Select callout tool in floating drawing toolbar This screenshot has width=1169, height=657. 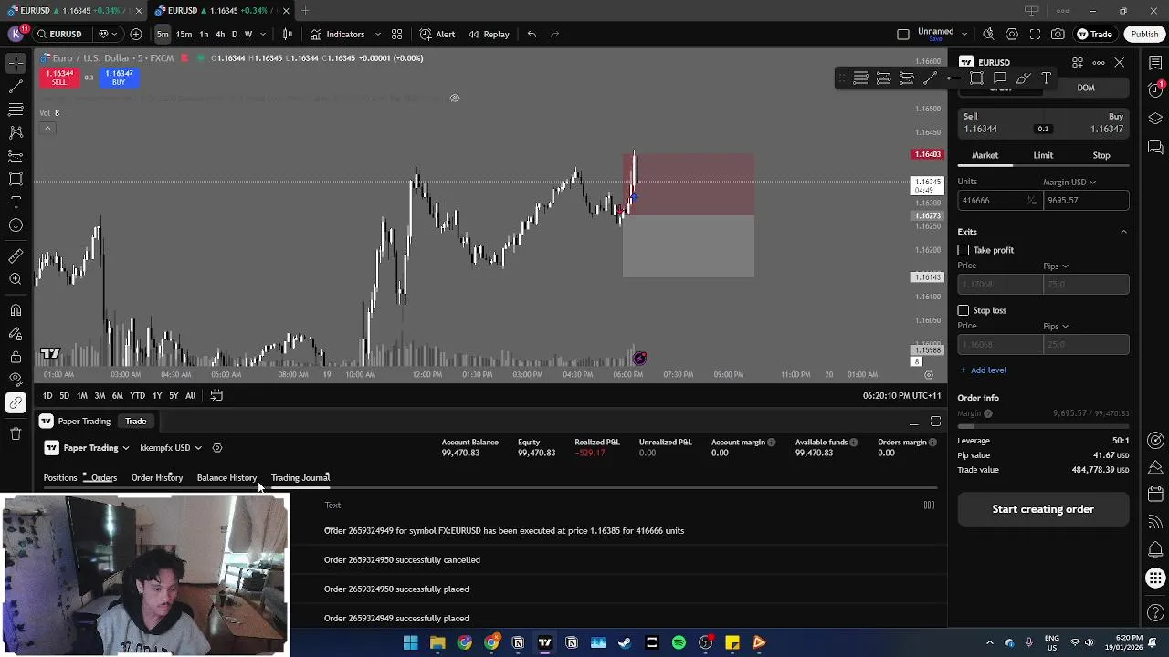click(x=1000, y=78)
